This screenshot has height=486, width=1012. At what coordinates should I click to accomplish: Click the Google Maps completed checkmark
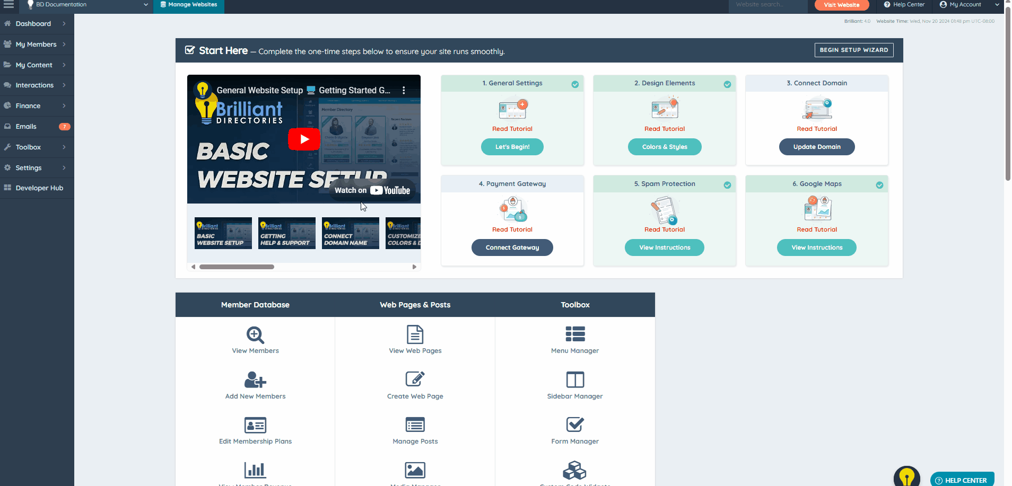(x=879, y=185)
